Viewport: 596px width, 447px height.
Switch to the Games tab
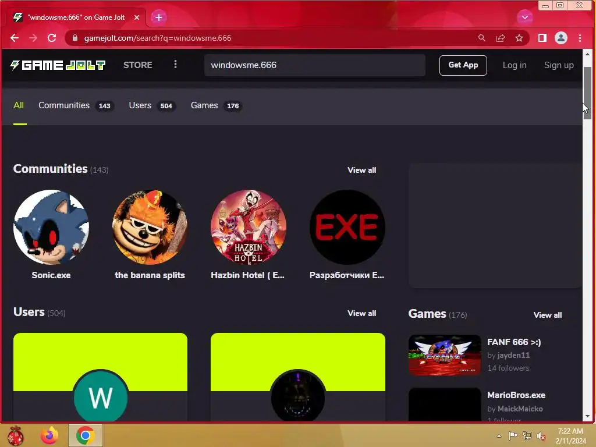tap(217, 105)
